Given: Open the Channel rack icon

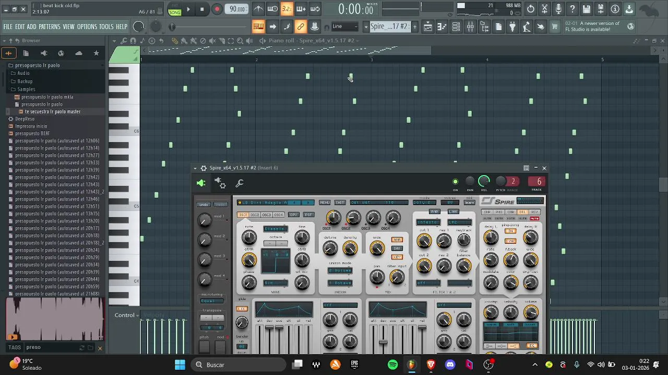Looking at the screenshot, I should pyautogui.click(x=456, y=27).
